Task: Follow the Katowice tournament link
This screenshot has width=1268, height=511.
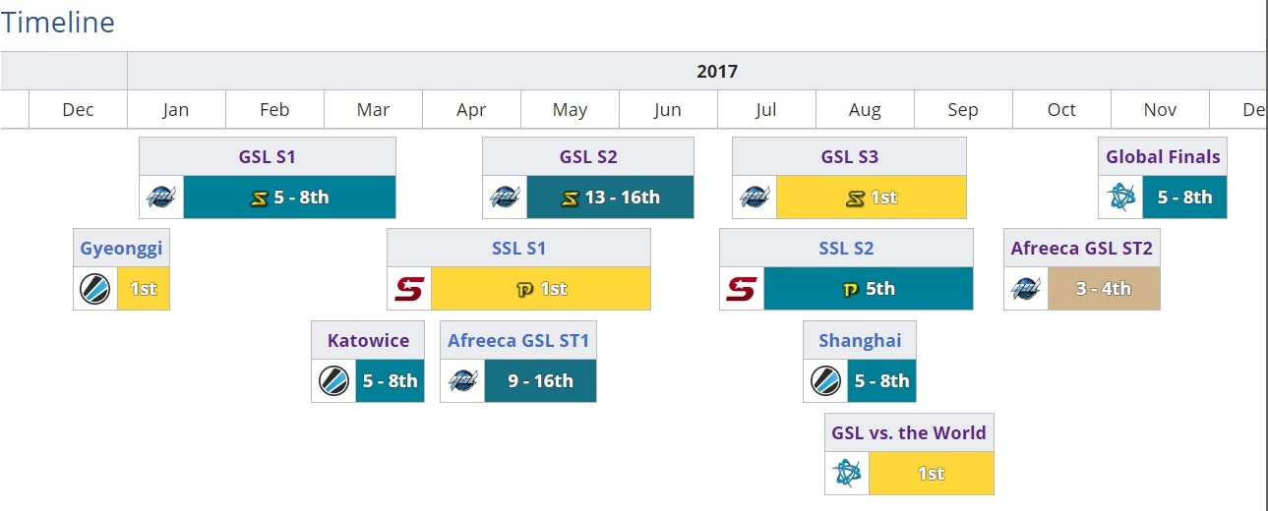Action: click(368, 340)
